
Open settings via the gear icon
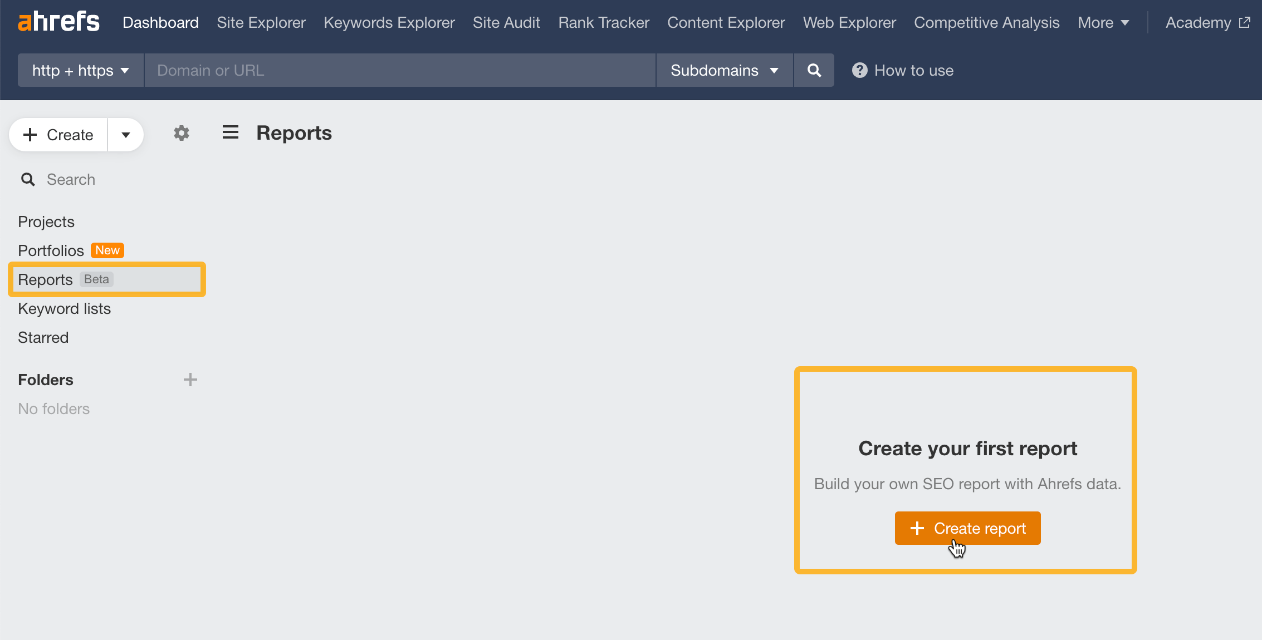click(x=181, y=133)
